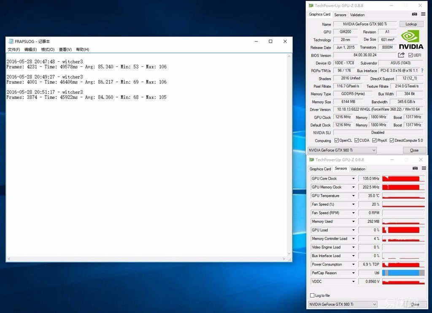Click the log line with Avg: 86.217
The image size is (432, 313).
point(86,82)
